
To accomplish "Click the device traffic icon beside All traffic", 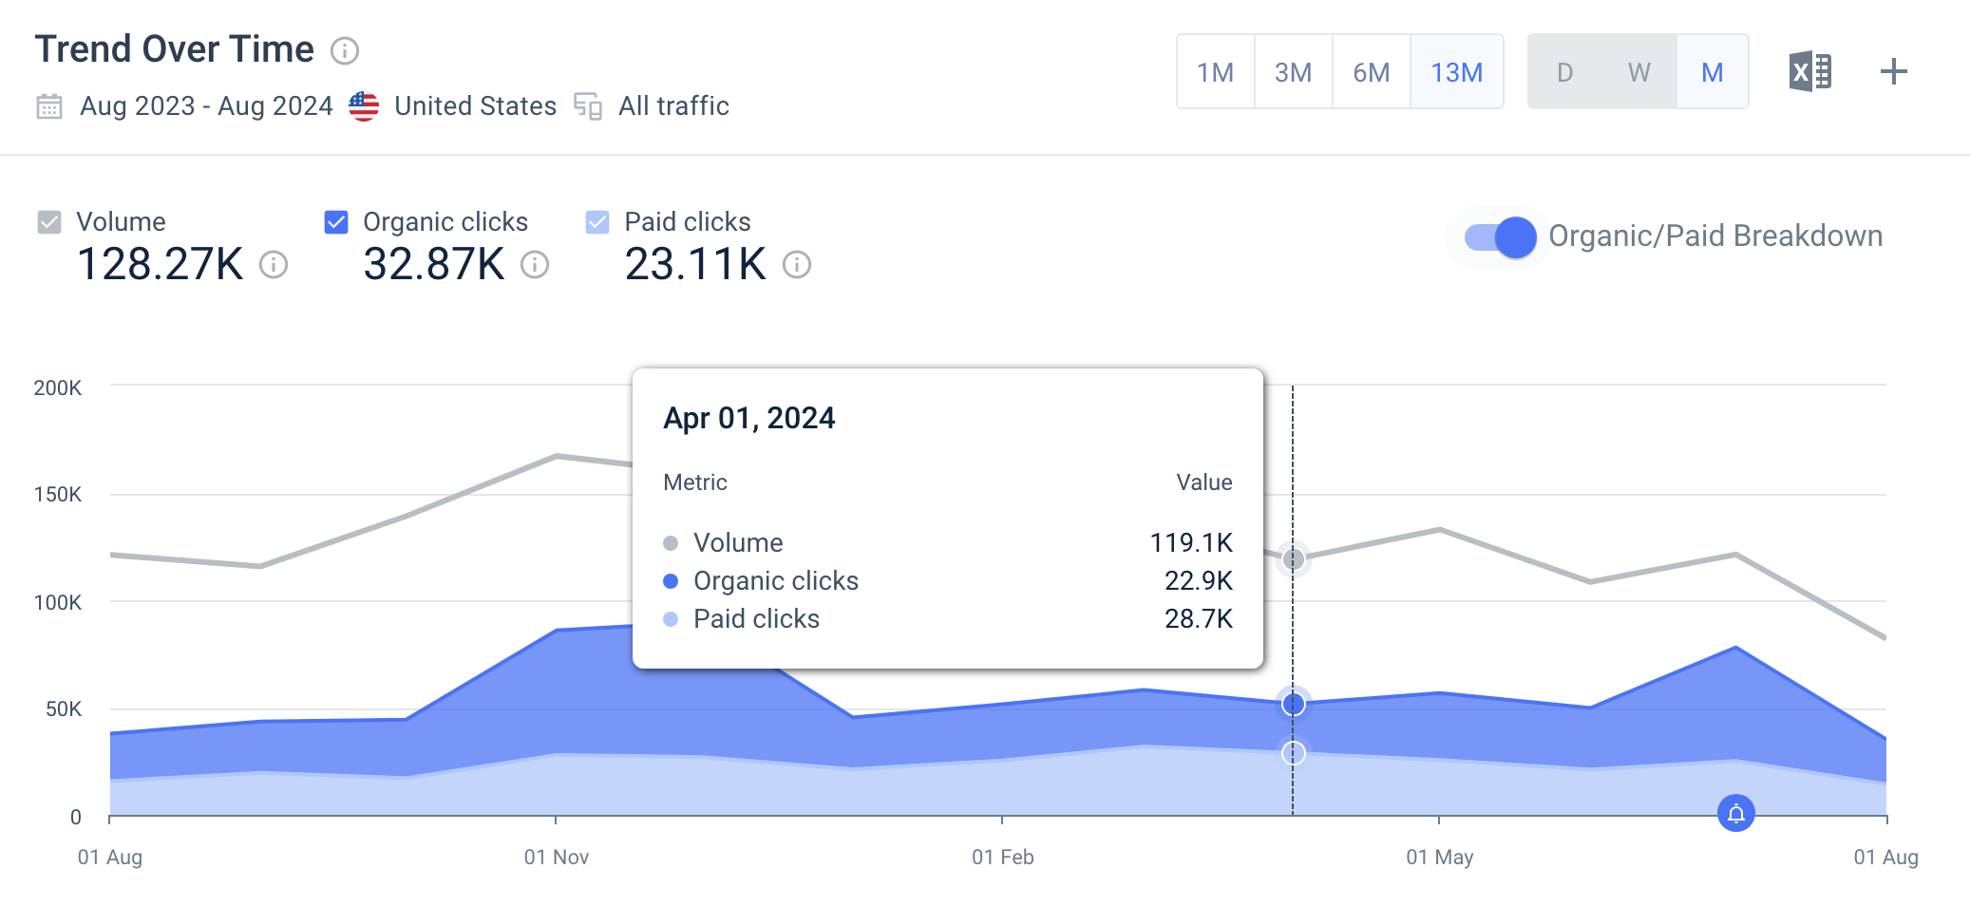I will pyautogui.click(x=588, y=106).
